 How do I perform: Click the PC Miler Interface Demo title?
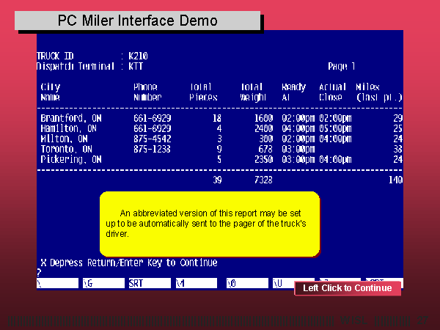coord(138,21)
